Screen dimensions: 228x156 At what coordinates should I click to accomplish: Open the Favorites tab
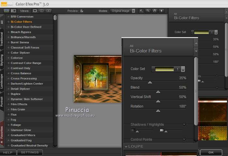tap(2, 132)
